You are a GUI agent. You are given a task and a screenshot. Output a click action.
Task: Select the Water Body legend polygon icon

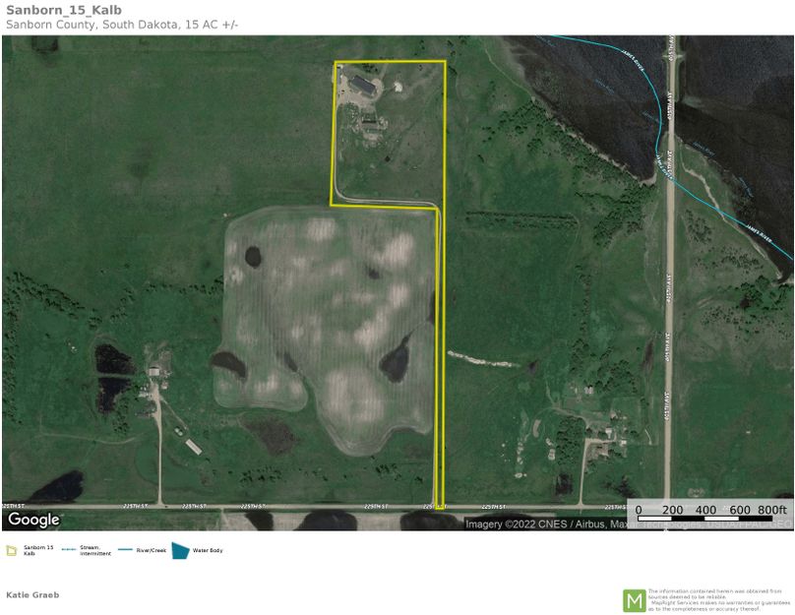click(179, 548)
